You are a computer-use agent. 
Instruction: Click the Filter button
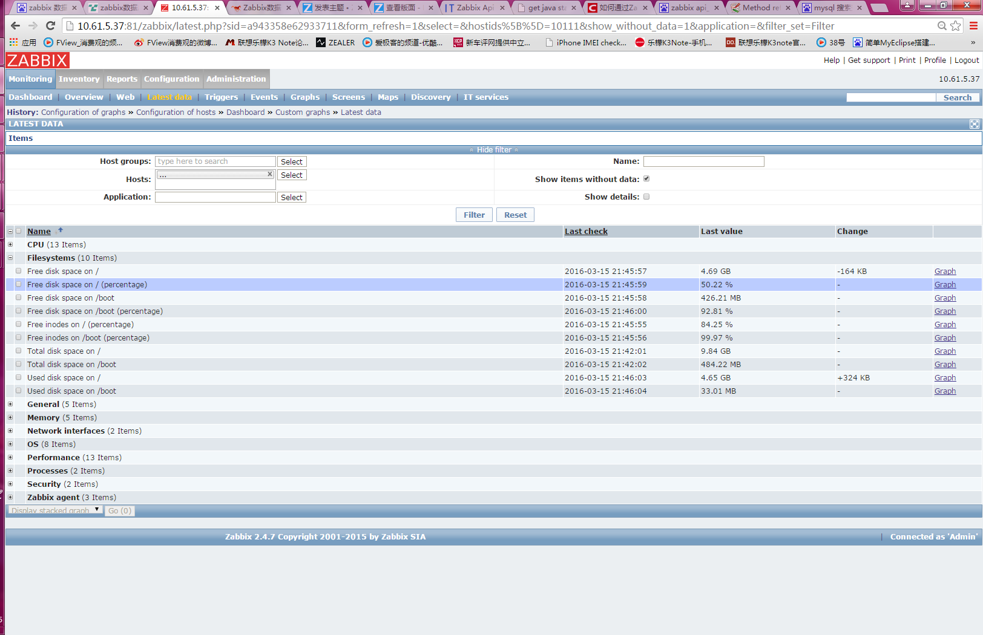click(x=474, y=215)
